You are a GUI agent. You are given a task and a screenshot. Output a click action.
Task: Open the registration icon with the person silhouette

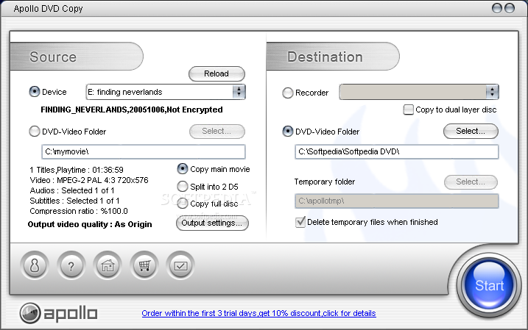(x=35, y=266)
